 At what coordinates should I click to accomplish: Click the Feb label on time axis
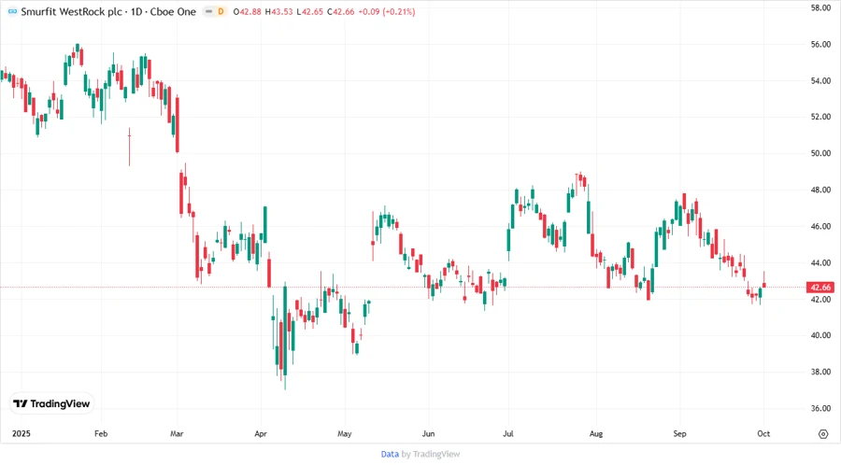[x=101, y=434]
